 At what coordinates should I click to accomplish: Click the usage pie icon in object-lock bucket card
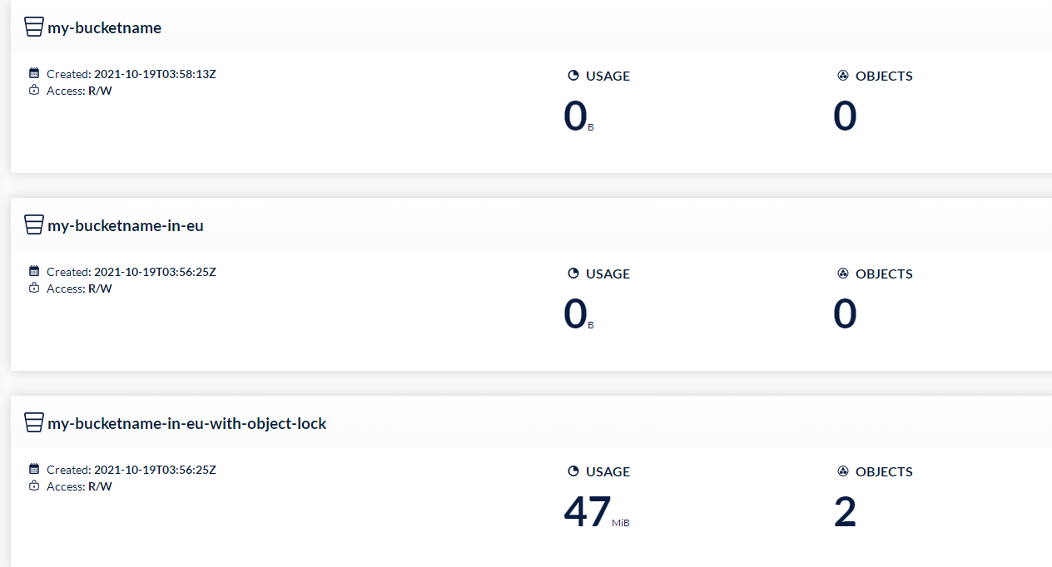573,471
